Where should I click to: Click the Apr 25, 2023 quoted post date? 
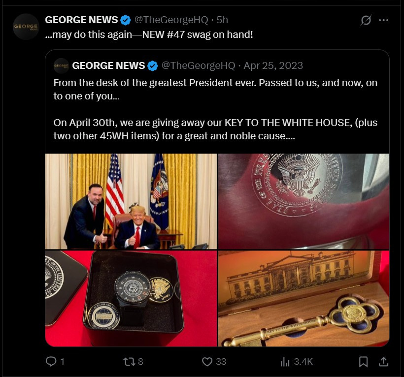coord(273,65)
